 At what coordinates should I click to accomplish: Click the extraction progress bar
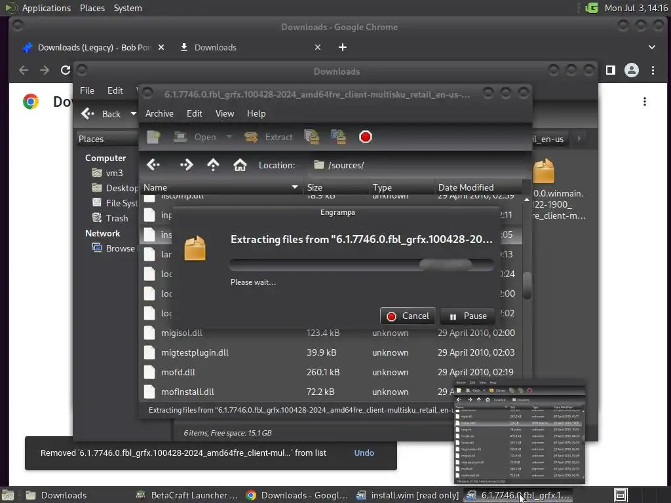click(362, 265)
